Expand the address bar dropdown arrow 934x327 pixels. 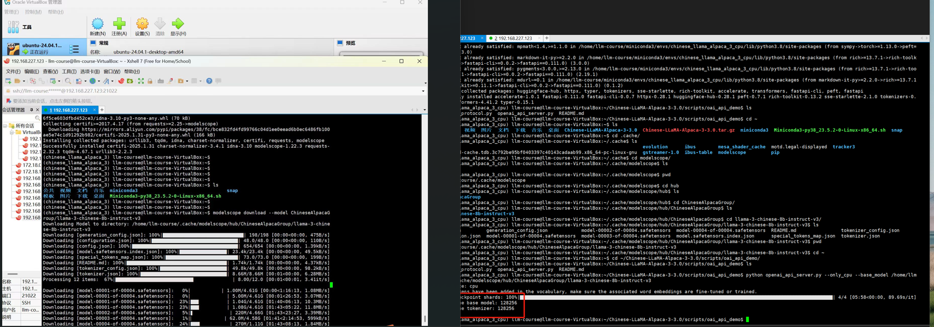tap(423, 91)
